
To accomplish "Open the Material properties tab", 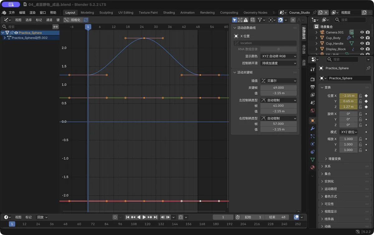I will pyautogui.click(x=313, y=167).
